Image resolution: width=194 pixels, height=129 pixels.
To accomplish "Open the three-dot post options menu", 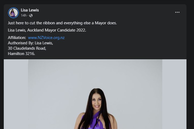I will 177,12.
